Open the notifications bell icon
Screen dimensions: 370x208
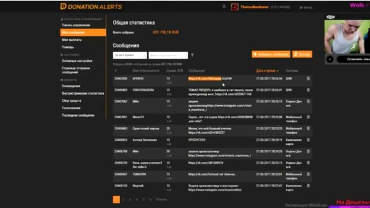point(224,6)
